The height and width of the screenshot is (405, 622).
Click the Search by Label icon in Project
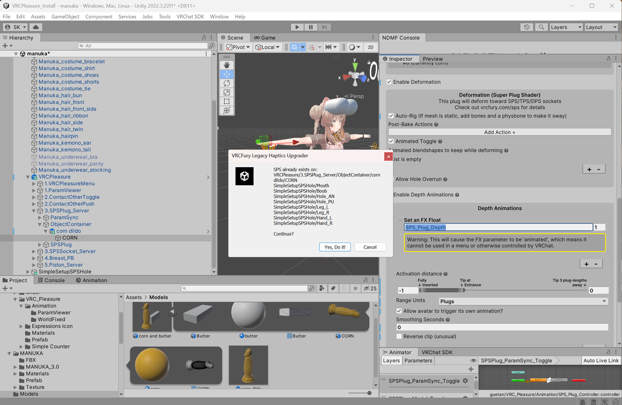coord(333,289)
